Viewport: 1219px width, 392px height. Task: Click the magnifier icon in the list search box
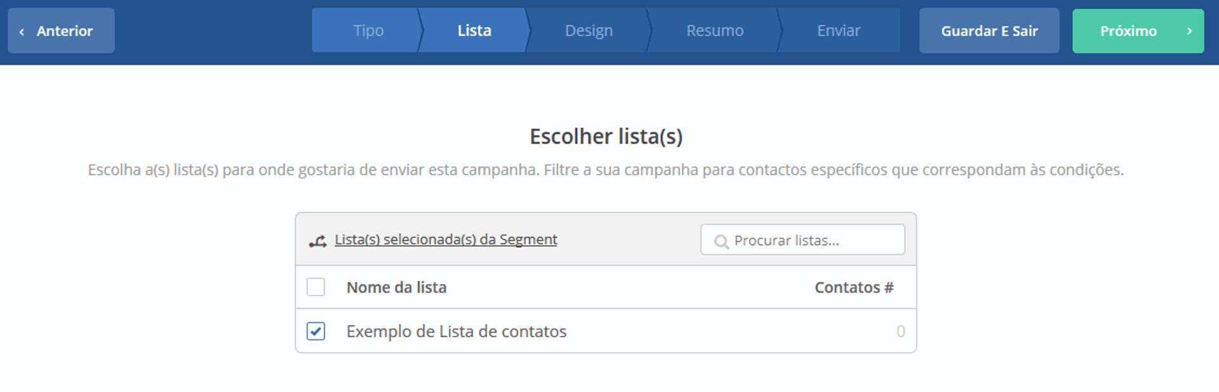(x=721, y=241)
